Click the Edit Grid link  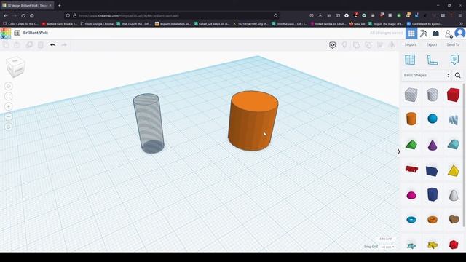click(386, 239)
